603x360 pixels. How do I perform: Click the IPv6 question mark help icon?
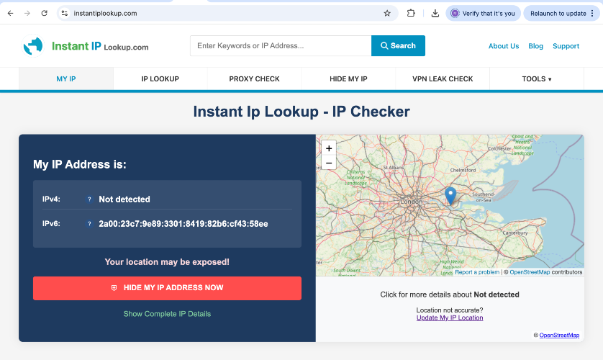tap(89, 224)
